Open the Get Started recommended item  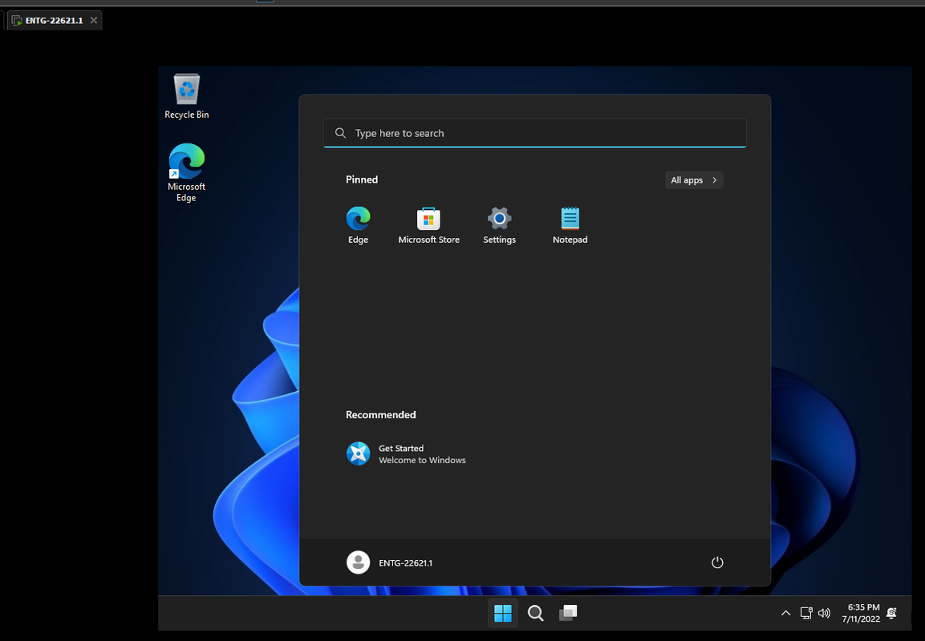click(407, 454)
